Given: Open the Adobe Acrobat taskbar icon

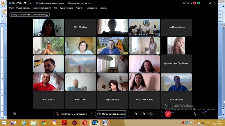Looking at the screenshot, I should [64, 123].
